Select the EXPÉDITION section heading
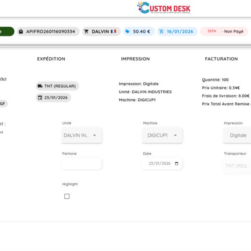 click(x=51, y=59)
